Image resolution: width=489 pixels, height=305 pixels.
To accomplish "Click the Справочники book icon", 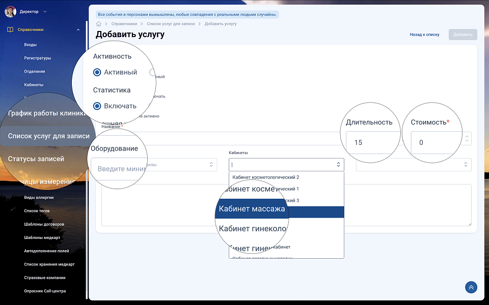I will 10,29.
